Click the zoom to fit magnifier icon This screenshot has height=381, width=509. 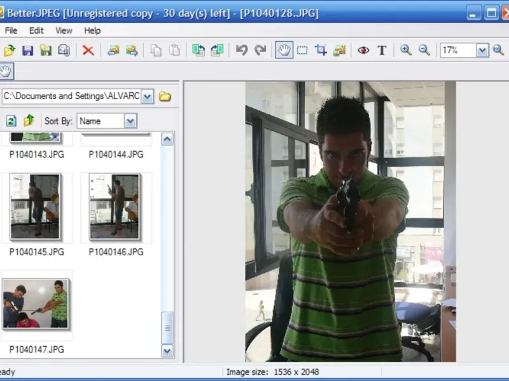[x=498, y=50]
